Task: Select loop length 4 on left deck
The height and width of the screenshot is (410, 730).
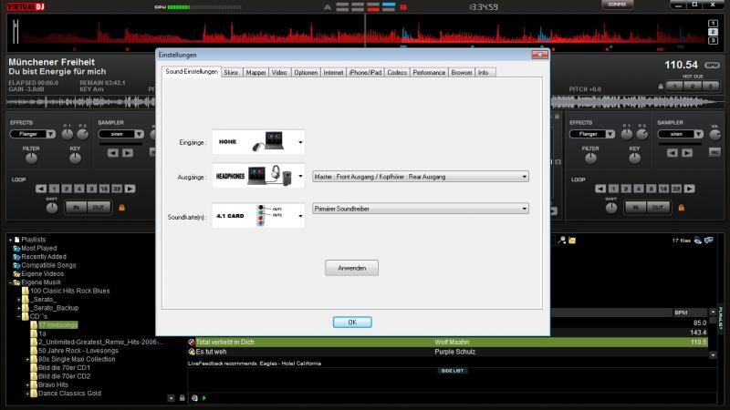Action: point(78,189)
